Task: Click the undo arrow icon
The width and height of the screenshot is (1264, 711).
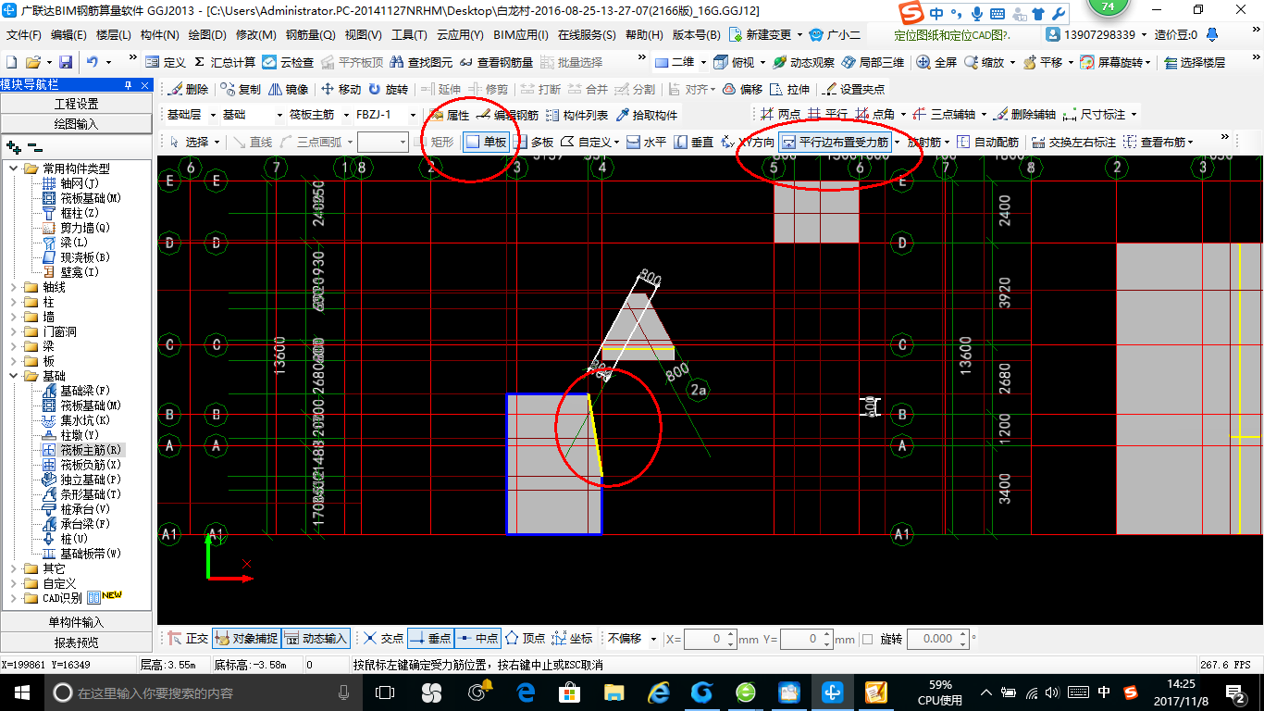Action: pyautogui.click(x=93, y=62)
